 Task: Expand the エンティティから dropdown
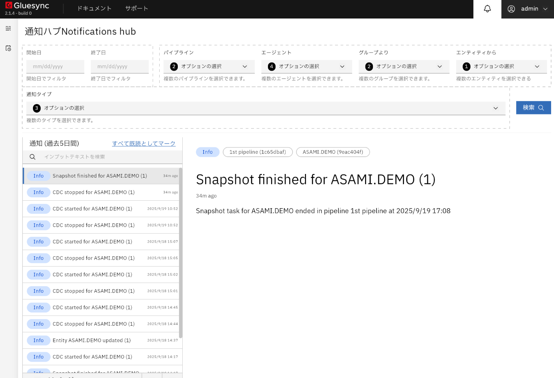tap(537, 67)
